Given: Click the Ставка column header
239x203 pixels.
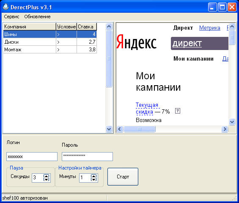Looking at the screenshot, I should tap(87, 27).
